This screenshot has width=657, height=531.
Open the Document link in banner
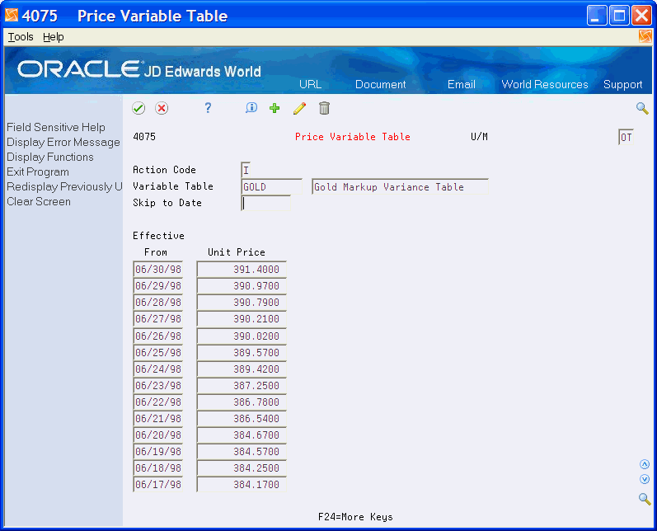tap(381, 84)
